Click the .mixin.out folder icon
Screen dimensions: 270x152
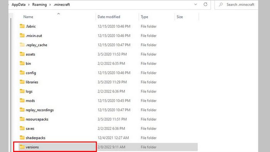coord(22,35)
